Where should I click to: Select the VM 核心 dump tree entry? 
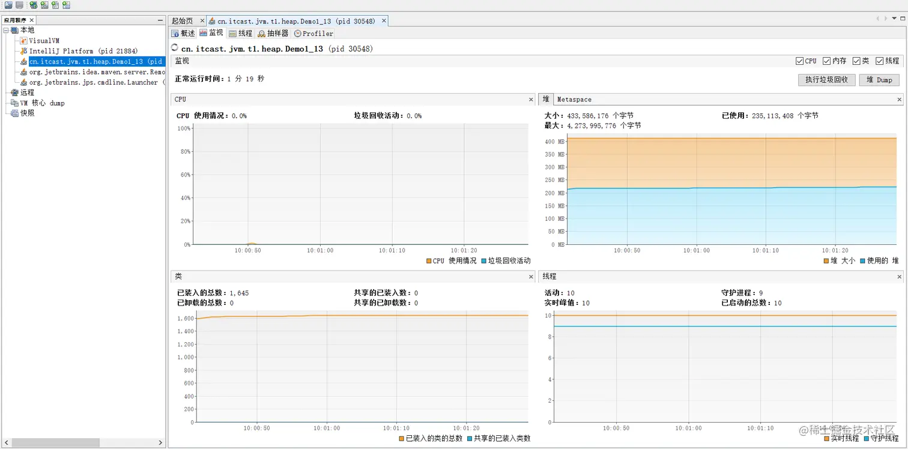point(42,103)
